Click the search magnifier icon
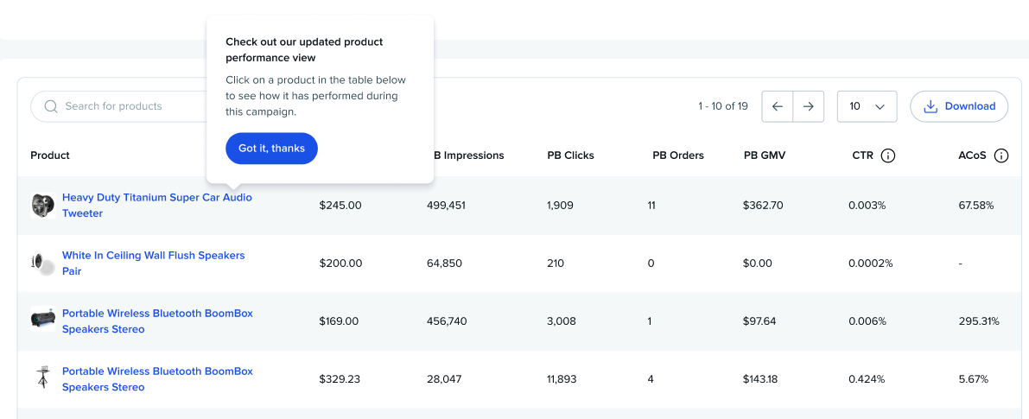Viewport: 1029px width, 419px height. click(x=51, y=106)
